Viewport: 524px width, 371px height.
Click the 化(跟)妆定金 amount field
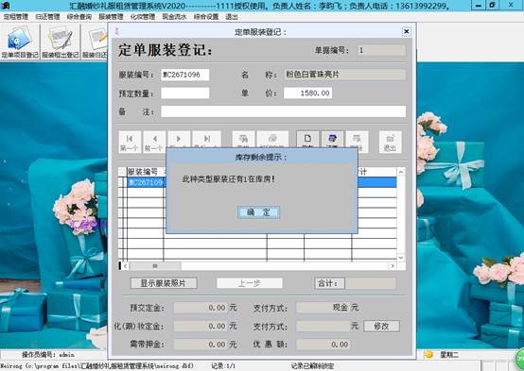click(201, 326)
